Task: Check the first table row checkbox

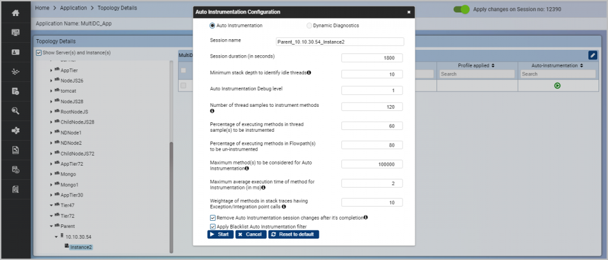Action: click(183, 85)
